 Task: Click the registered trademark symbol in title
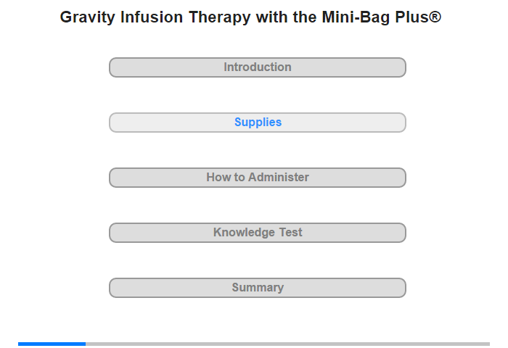(x=435, y=17)
